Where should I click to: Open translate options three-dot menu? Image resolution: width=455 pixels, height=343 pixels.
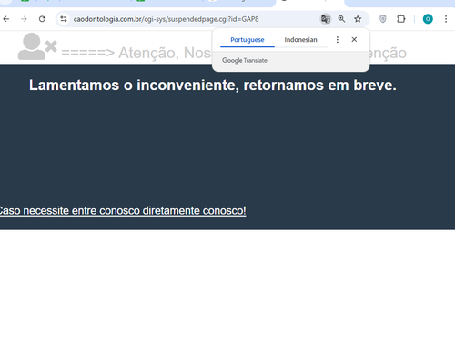pyautogui.click(x=338, y=40)
